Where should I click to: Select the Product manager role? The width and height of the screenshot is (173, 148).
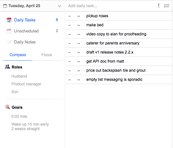click(26, 84)
